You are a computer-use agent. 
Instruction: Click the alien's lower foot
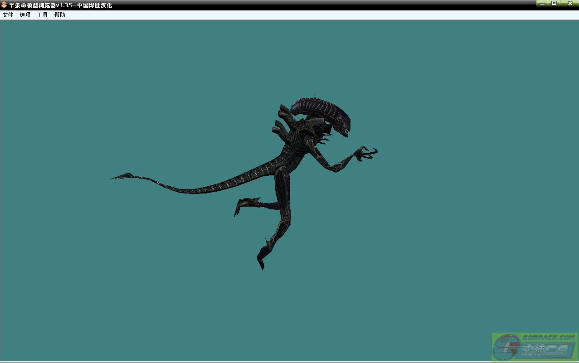262,259
